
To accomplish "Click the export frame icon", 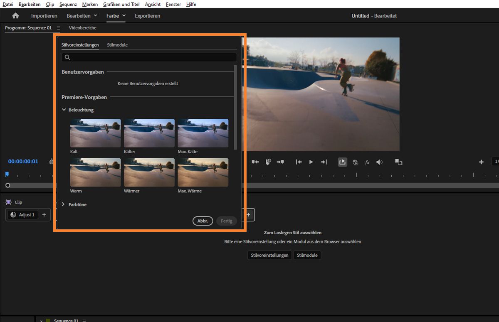I will [x=342, y=162].
